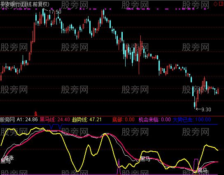Click the red diamond icon at top right

[x=216, y=4]
